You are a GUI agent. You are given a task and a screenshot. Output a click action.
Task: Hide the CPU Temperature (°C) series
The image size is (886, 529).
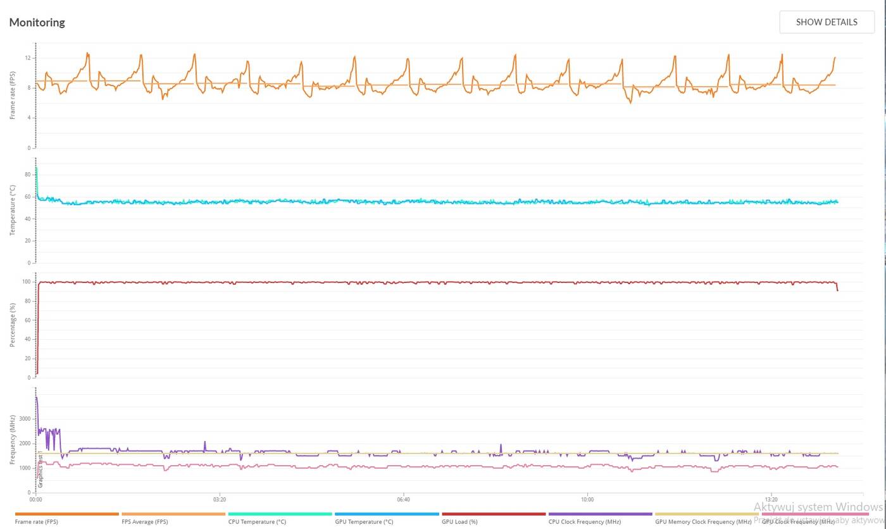click(257, 522)
